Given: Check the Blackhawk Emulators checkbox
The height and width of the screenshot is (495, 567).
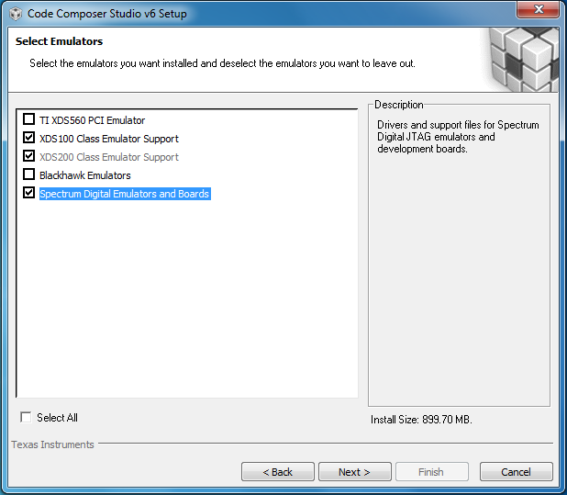Looking at the screenshot, I should (29, 175).
